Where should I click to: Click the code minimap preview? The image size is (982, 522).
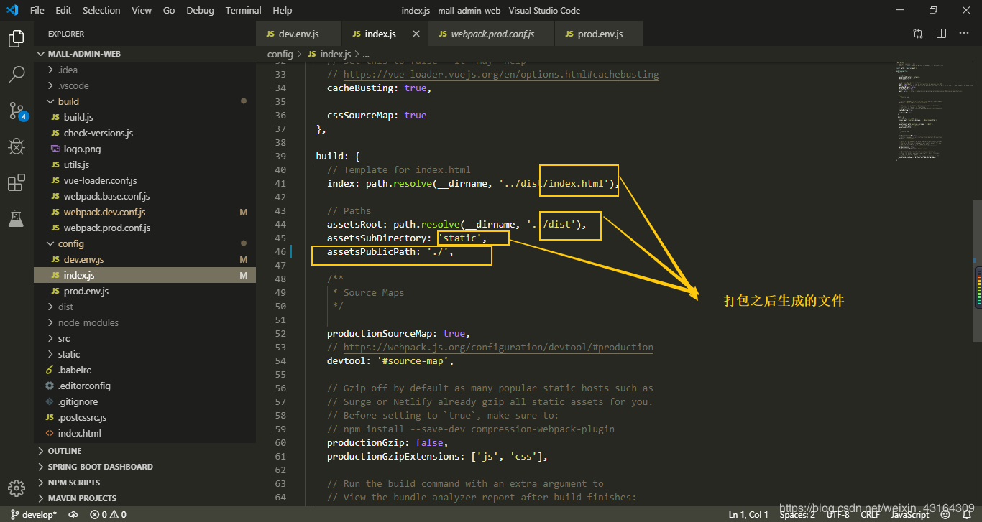pyautogui.click(x=933, y=111)
